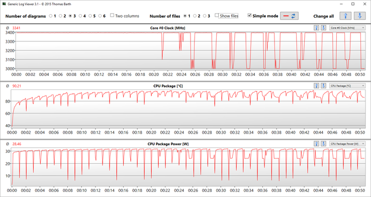This screenshot has width=371, height=197.
Task: Click down arrow in CPU Package Power diagram
Action: (323, 144)
